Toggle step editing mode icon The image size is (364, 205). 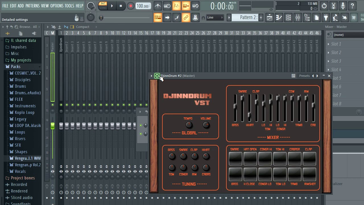pyautogui.click(x=176, y=18)
